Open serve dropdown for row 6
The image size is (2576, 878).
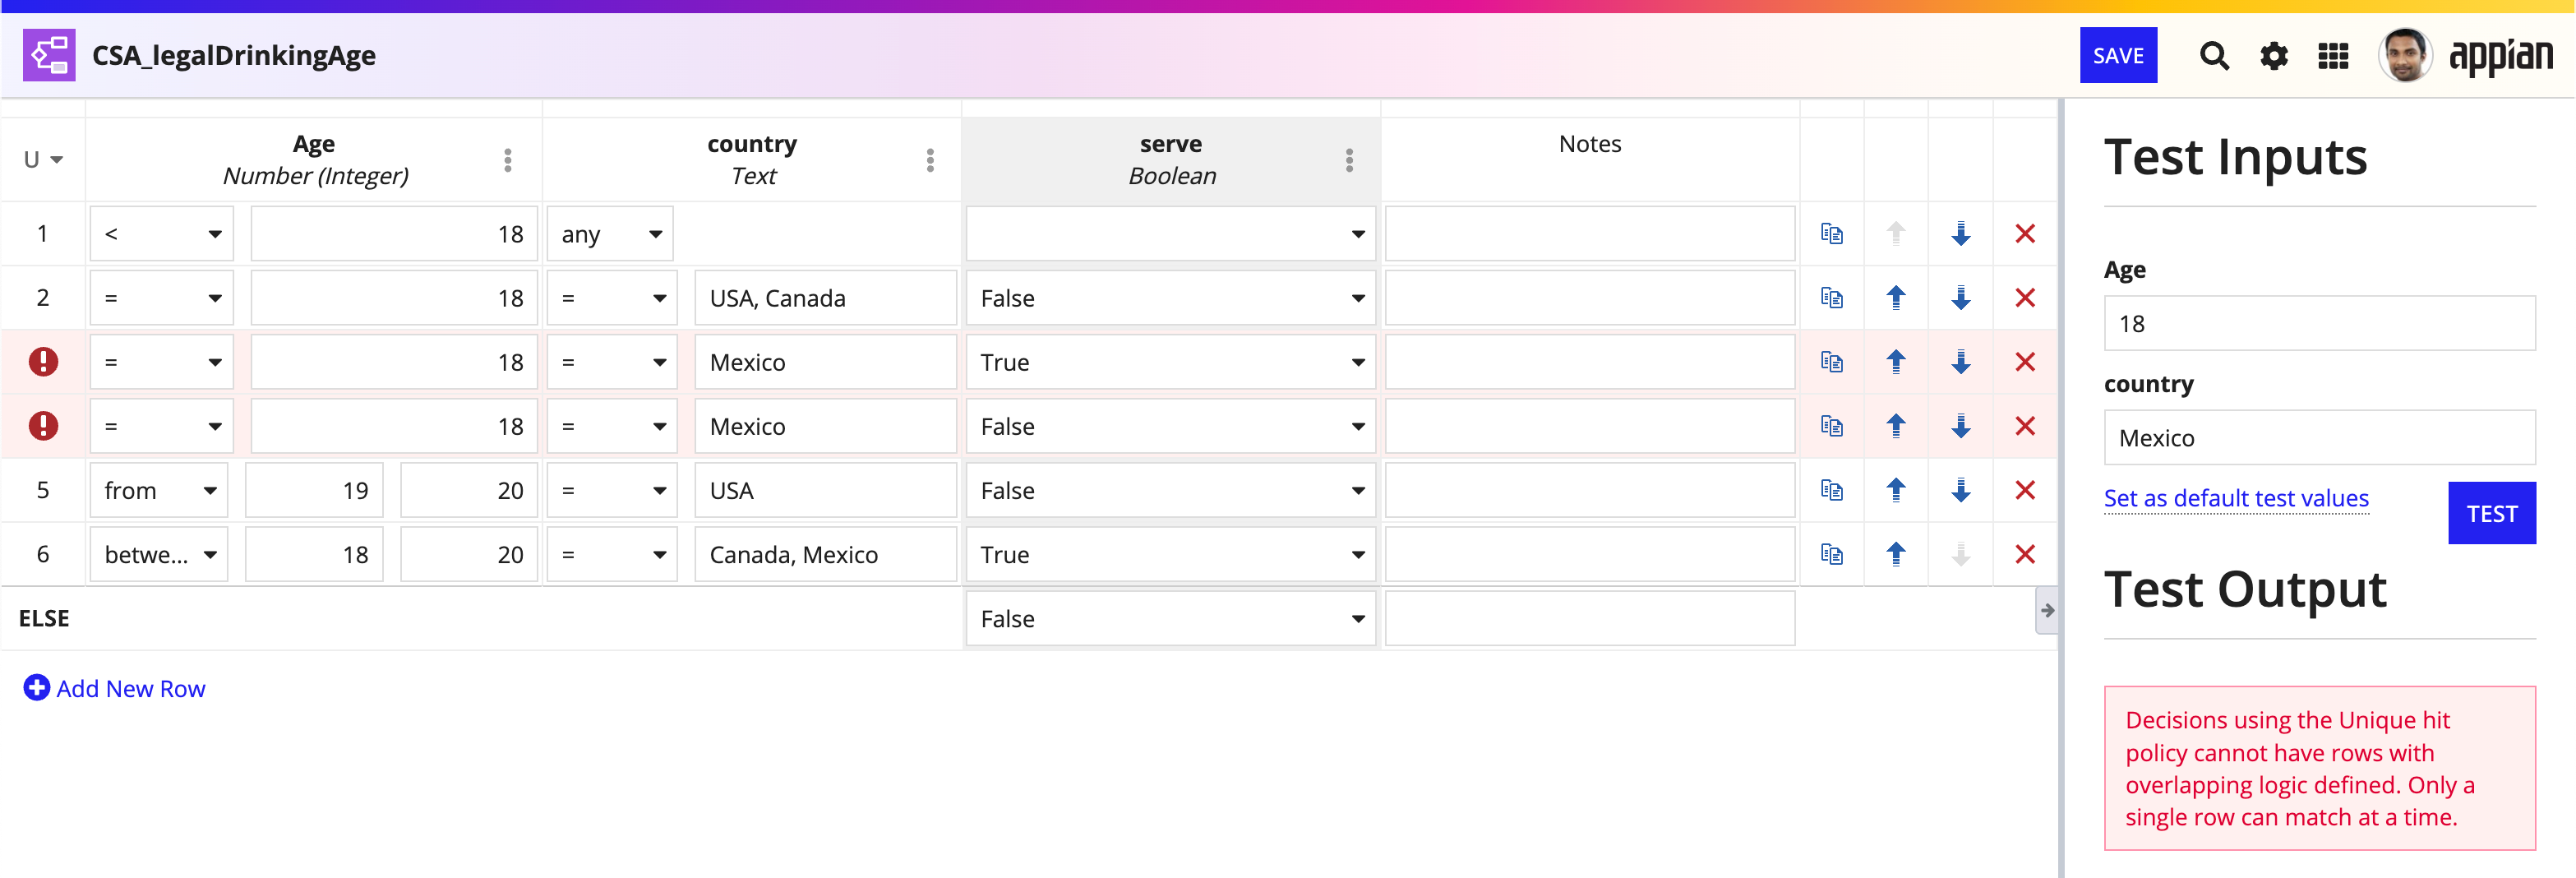pyautogui.click(x=1170, y=554)
